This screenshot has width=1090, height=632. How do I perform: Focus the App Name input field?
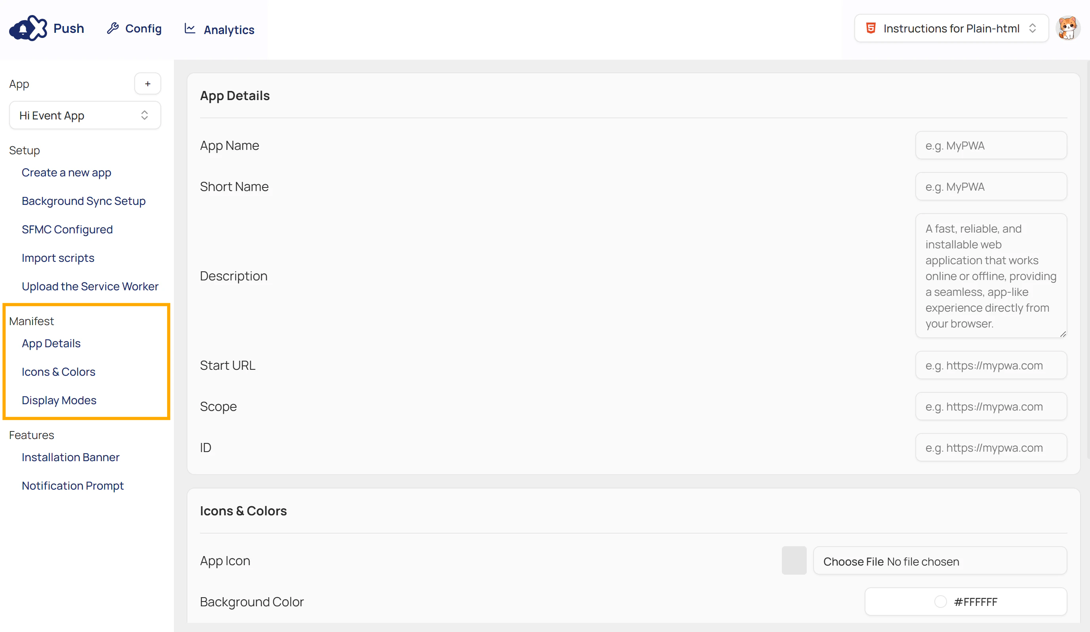991,146
